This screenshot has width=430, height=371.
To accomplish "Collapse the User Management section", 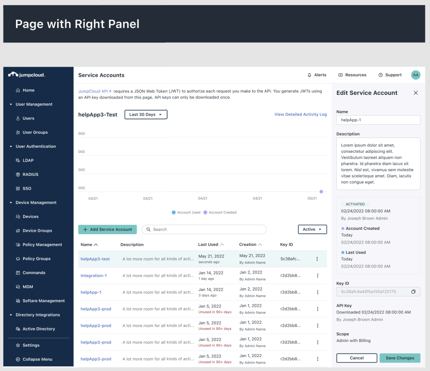I will pos(11,105).
